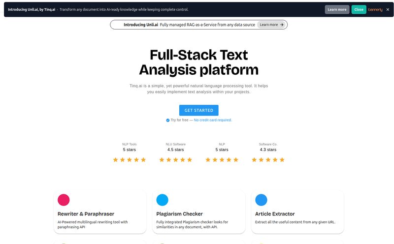Viewport: 394px width, 244px height.
Task: Open the Article Extractor card title
Action: coord(275,214)
